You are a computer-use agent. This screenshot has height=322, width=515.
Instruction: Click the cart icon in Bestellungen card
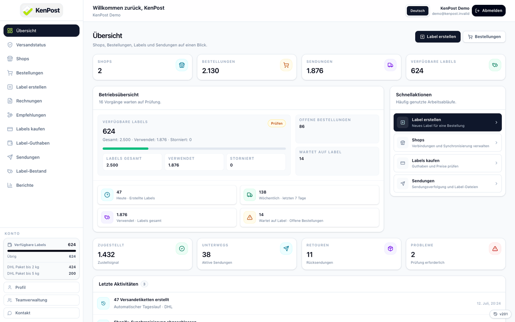[x=286, y=65]
